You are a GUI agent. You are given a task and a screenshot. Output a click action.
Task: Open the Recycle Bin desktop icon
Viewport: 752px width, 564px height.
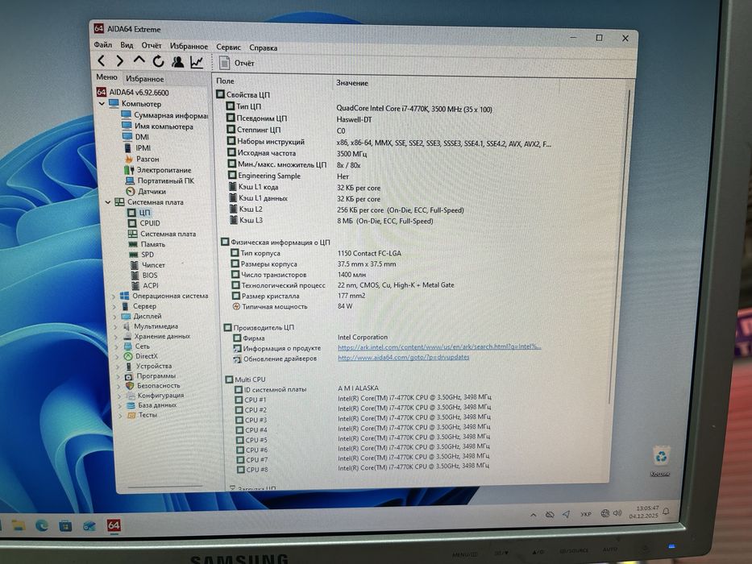click(660, 460)
